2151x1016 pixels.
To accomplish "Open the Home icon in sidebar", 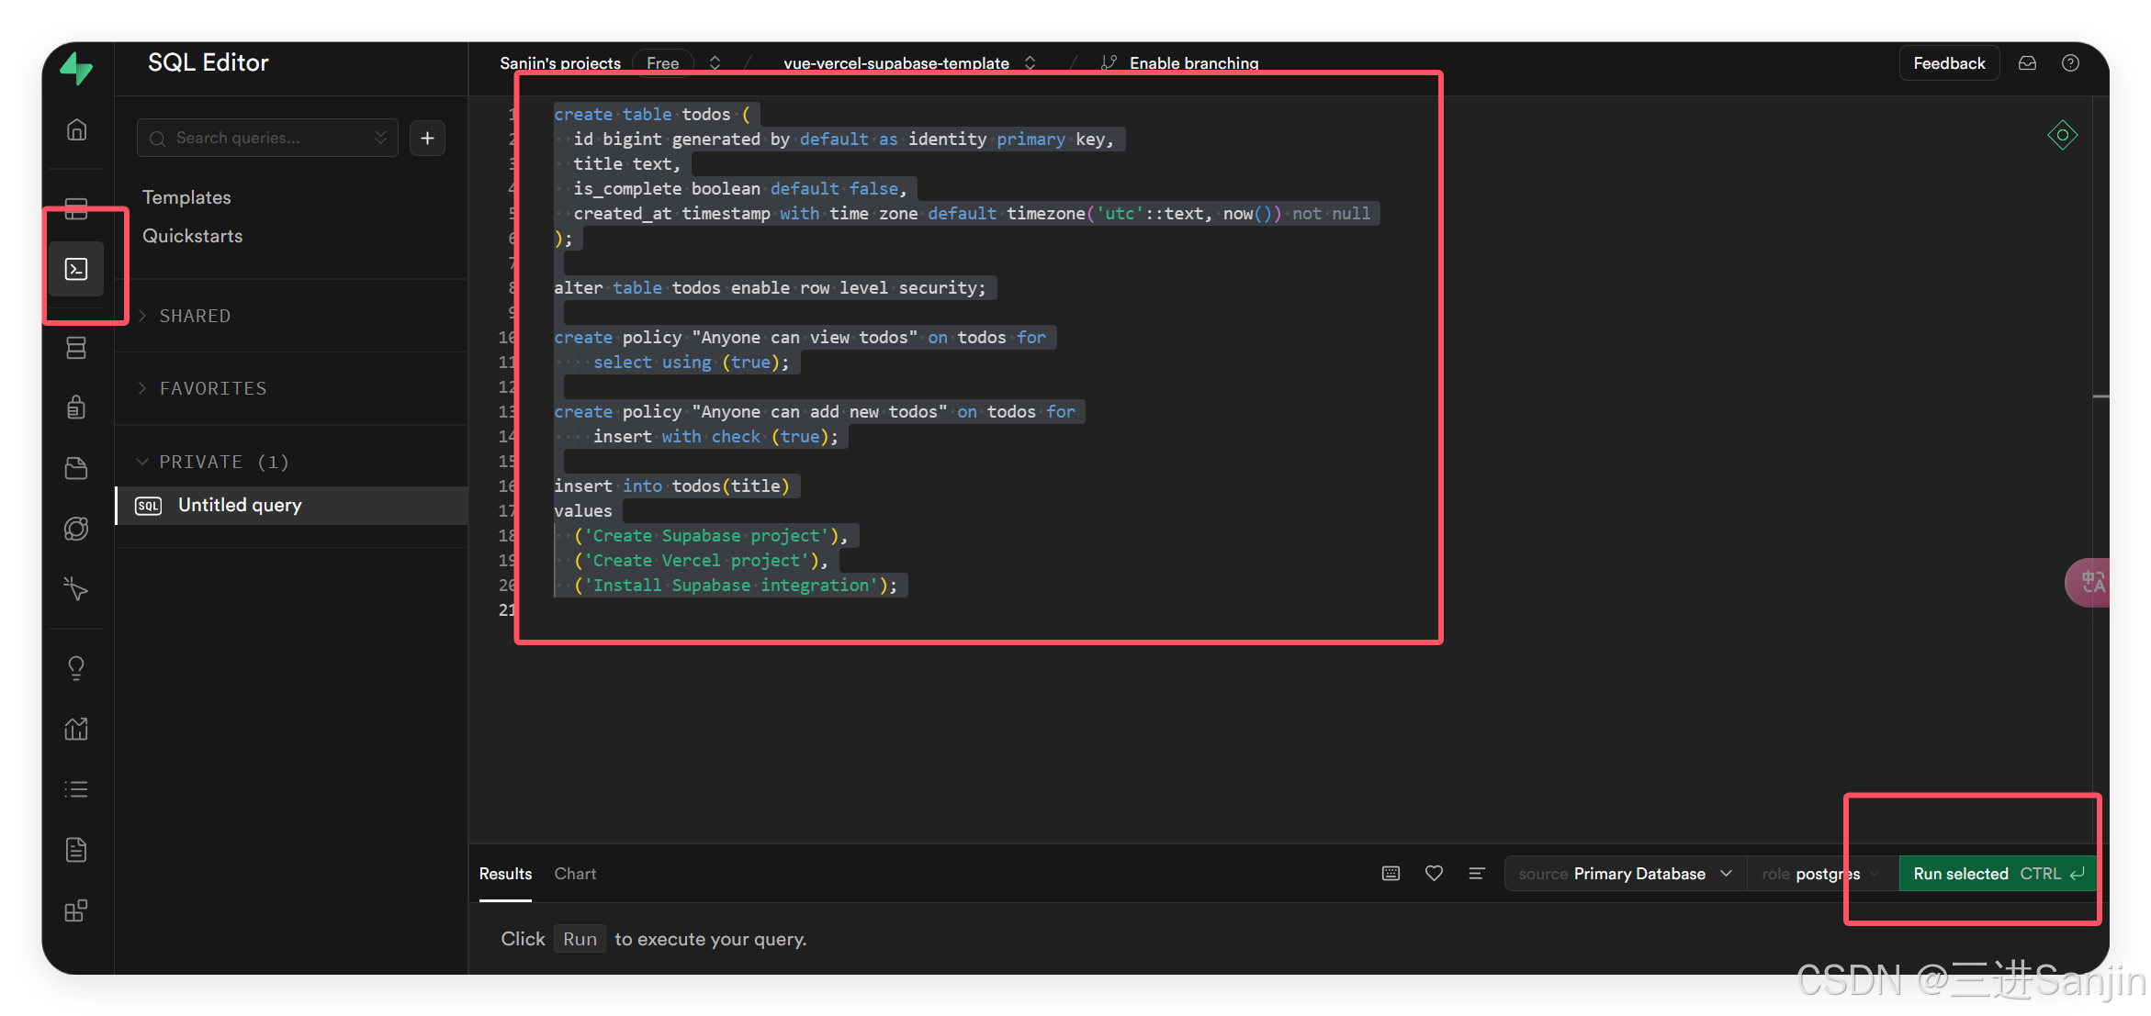I will coord(76,130).
